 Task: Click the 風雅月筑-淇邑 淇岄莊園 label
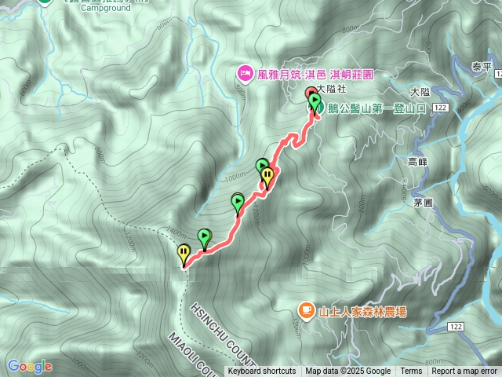click(x=315, y=75)
